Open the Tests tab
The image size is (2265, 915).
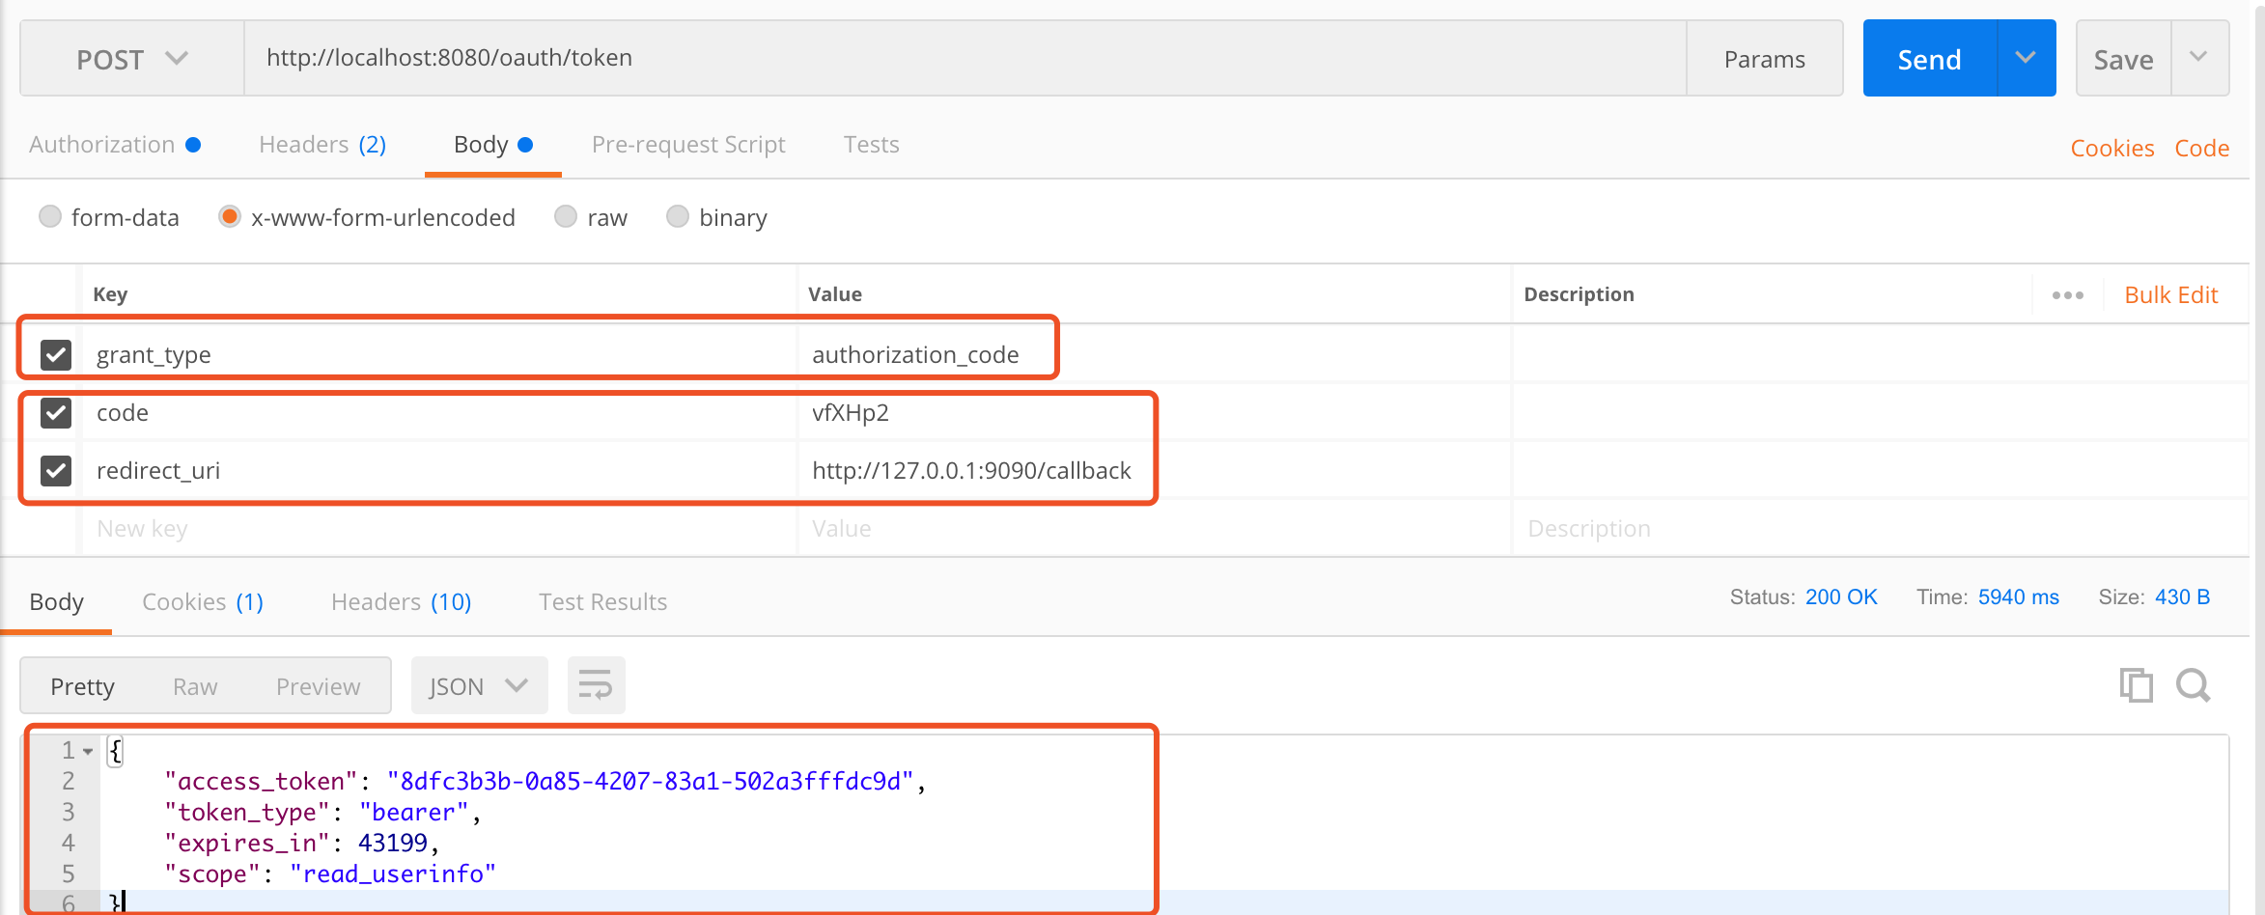click(x=871, y=145)
